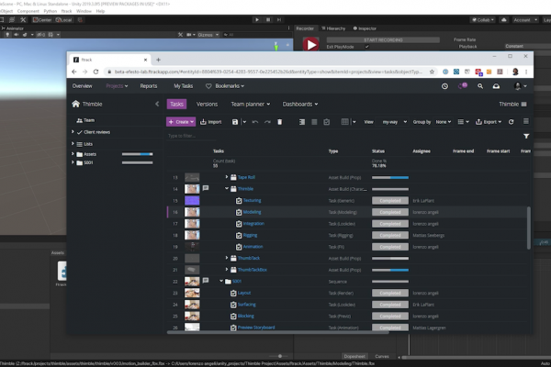This screenshot has width=551, height=367.
Task: Toggle Local handle rotation in Unity
Action: coord(63,20)
